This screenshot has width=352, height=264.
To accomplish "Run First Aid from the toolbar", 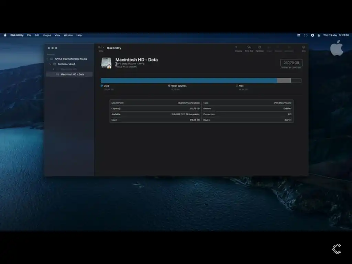I will [x=249, y=49].
